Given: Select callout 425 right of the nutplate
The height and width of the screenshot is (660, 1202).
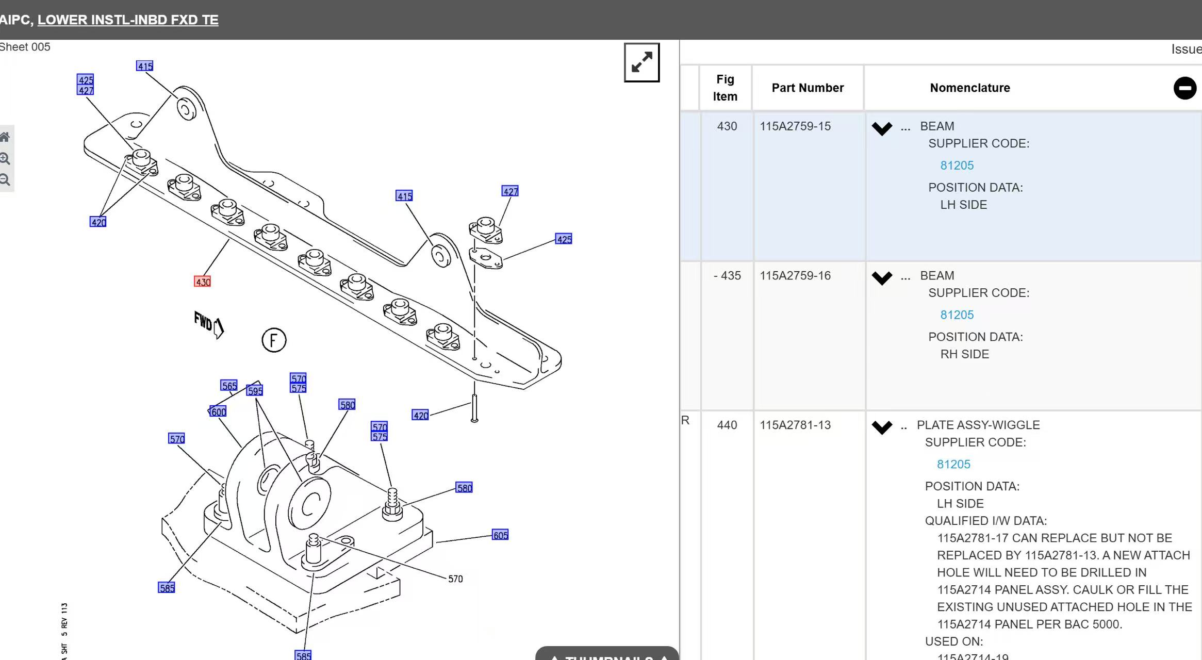Looking at the screenshot, I should pyautogui.click(x=564, y=239).
